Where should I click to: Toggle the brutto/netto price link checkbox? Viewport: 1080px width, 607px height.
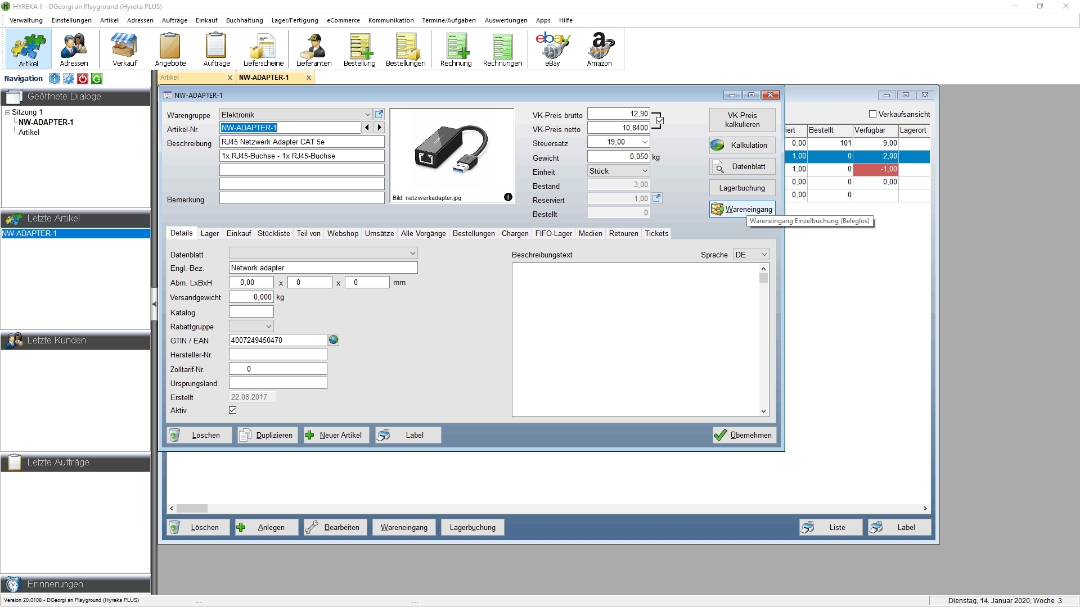pos(660,121)
